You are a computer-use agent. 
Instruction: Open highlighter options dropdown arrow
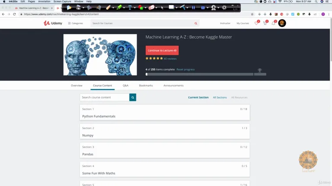pos(124,8)
